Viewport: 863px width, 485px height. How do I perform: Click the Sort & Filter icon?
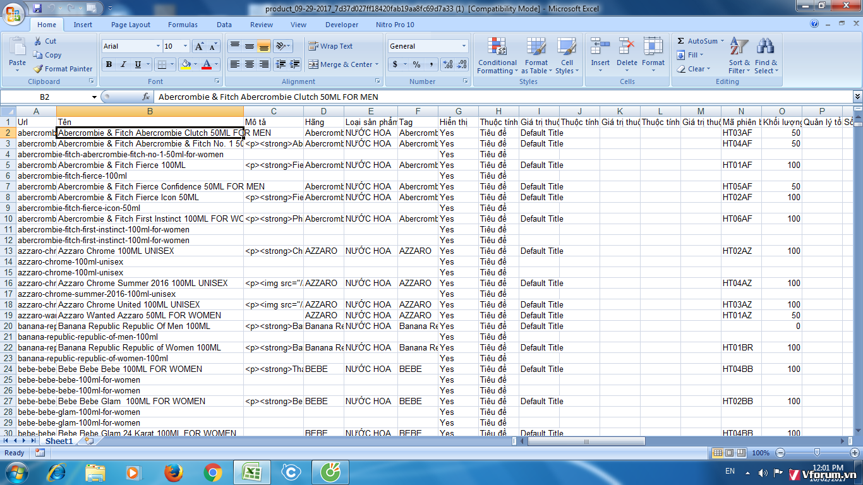(739, 47)
